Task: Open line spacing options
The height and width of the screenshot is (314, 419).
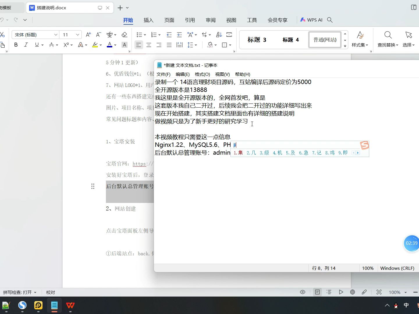Action: point(190,45)
